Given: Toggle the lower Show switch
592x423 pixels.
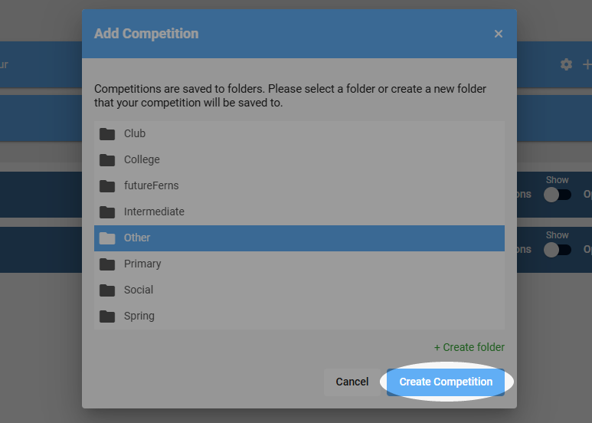Looking at the screenshot, I should coord(558,250).
